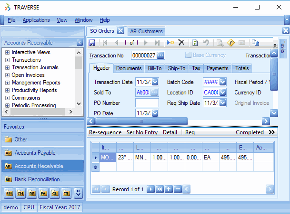Show more navigation pane module buttons

(78, 193)
